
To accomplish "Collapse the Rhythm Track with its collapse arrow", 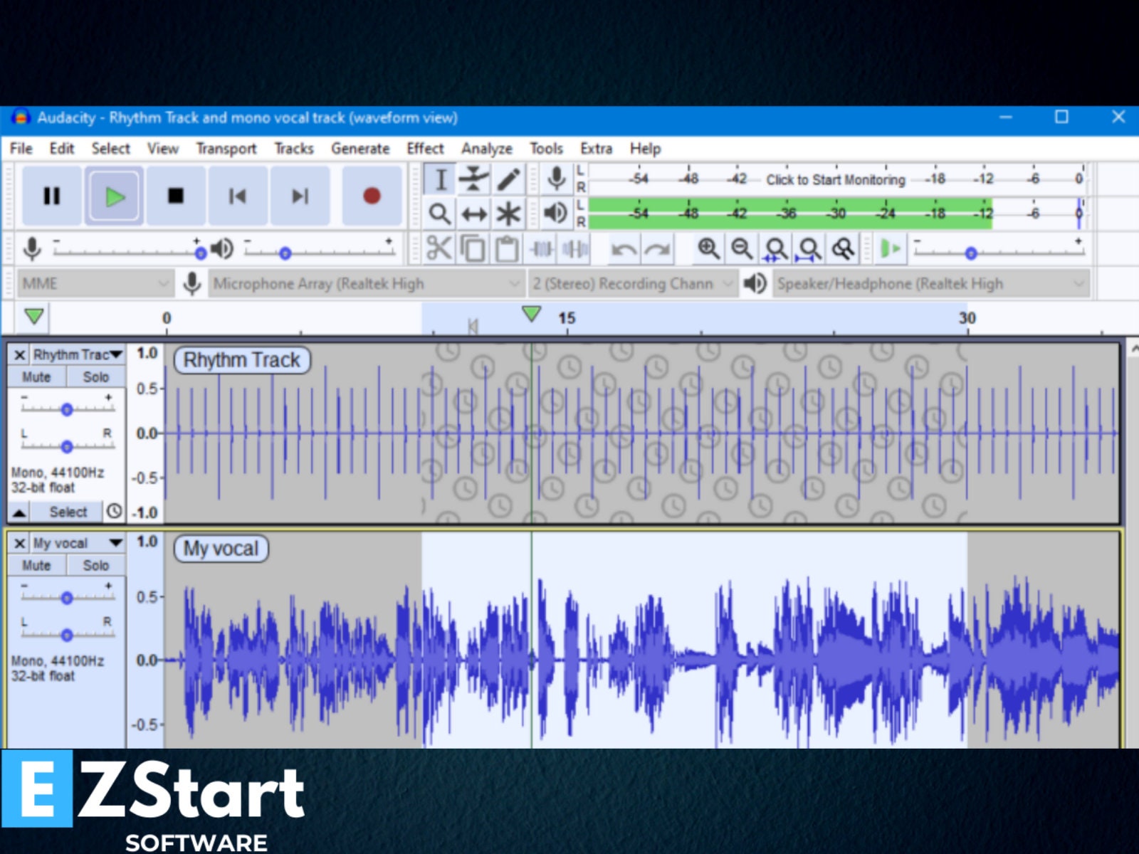I will point(18,511).
